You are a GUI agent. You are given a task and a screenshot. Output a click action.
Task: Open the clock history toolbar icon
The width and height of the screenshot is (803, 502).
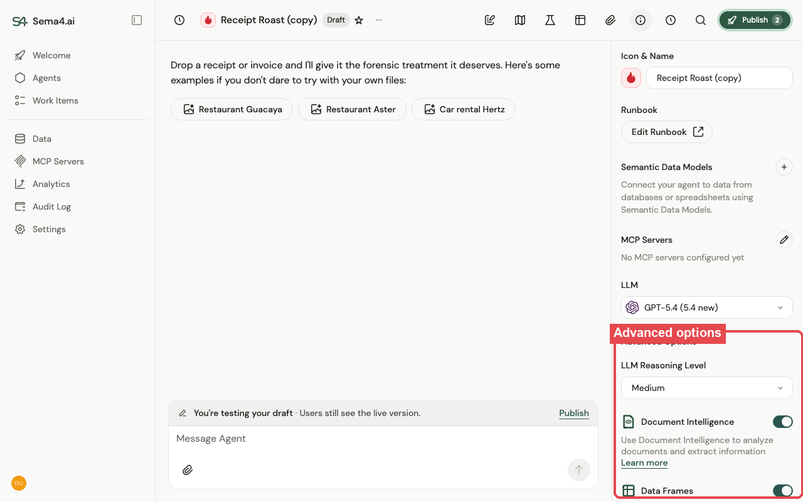pyautogui.click(x=671, y=20)
